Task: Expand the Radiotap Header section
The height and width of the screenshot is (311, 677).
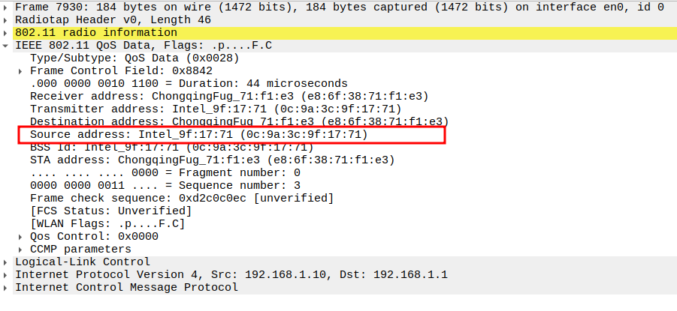Action: pos(8,19)
